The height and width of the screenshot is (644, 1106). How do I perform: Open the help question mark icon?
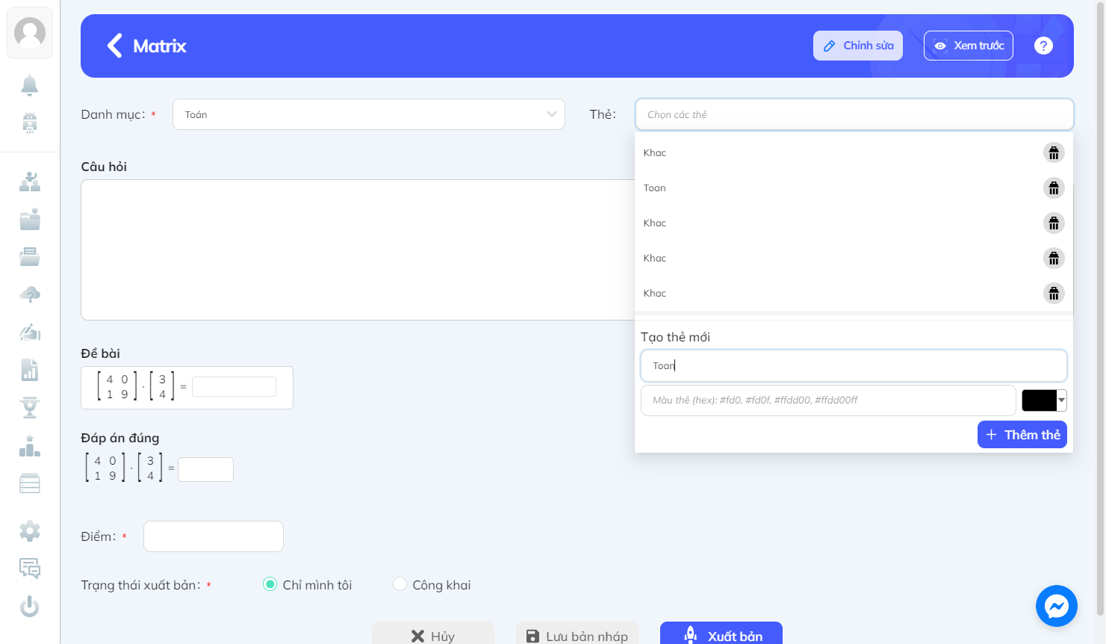(1043, 46)
